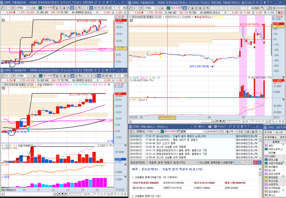The image size is (286, 198).
Task: Open the 주 market-type dropdown in the top-left chart toolbar
Action: (9, 8)
